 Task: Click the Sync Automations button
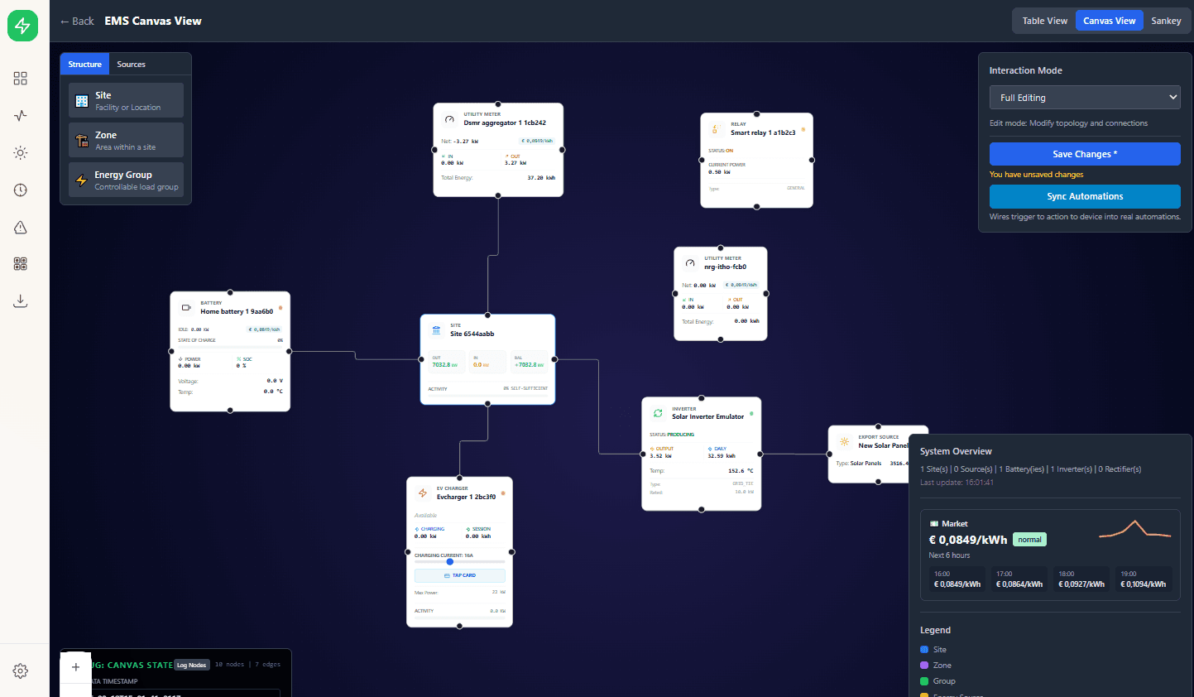coord(1084,196)
